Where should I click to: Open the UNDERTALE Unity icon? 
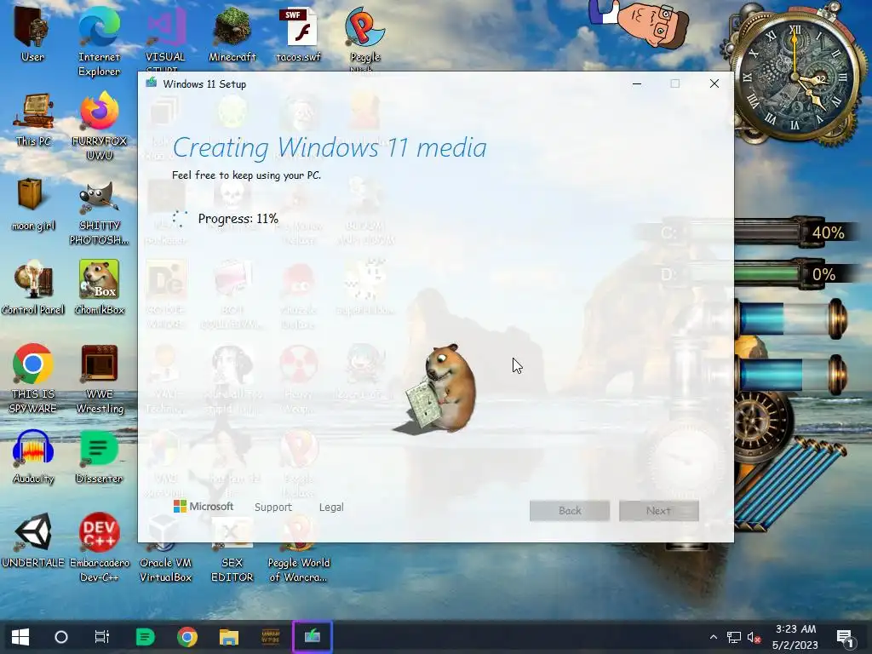pyautogui.click(x=33, y=541)
